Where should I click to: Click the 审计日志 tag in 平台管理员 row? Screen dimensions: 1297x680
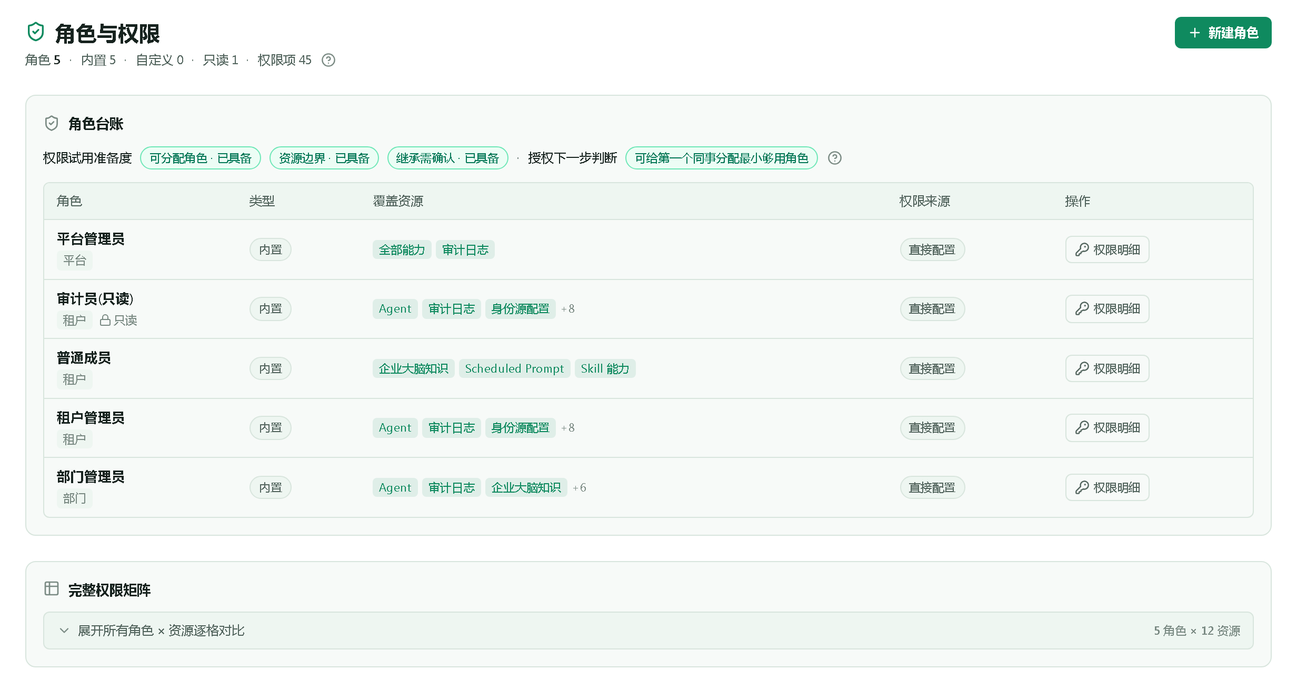click(x=465, y=249)
